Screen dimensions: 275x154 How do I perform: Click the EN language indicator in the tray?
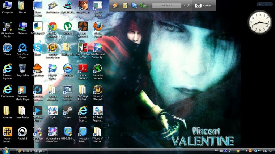[217, 151]
